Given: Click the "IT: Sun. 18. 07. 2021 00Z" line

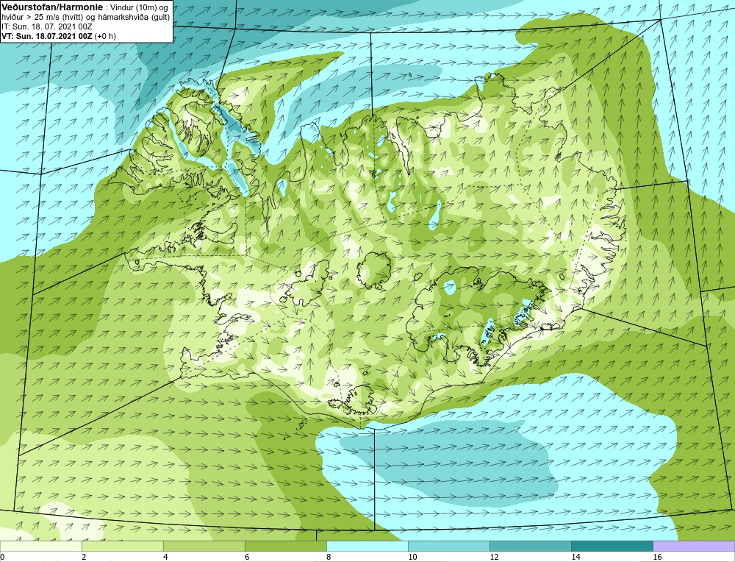Looking at the screenshot, I should point(47,26).
